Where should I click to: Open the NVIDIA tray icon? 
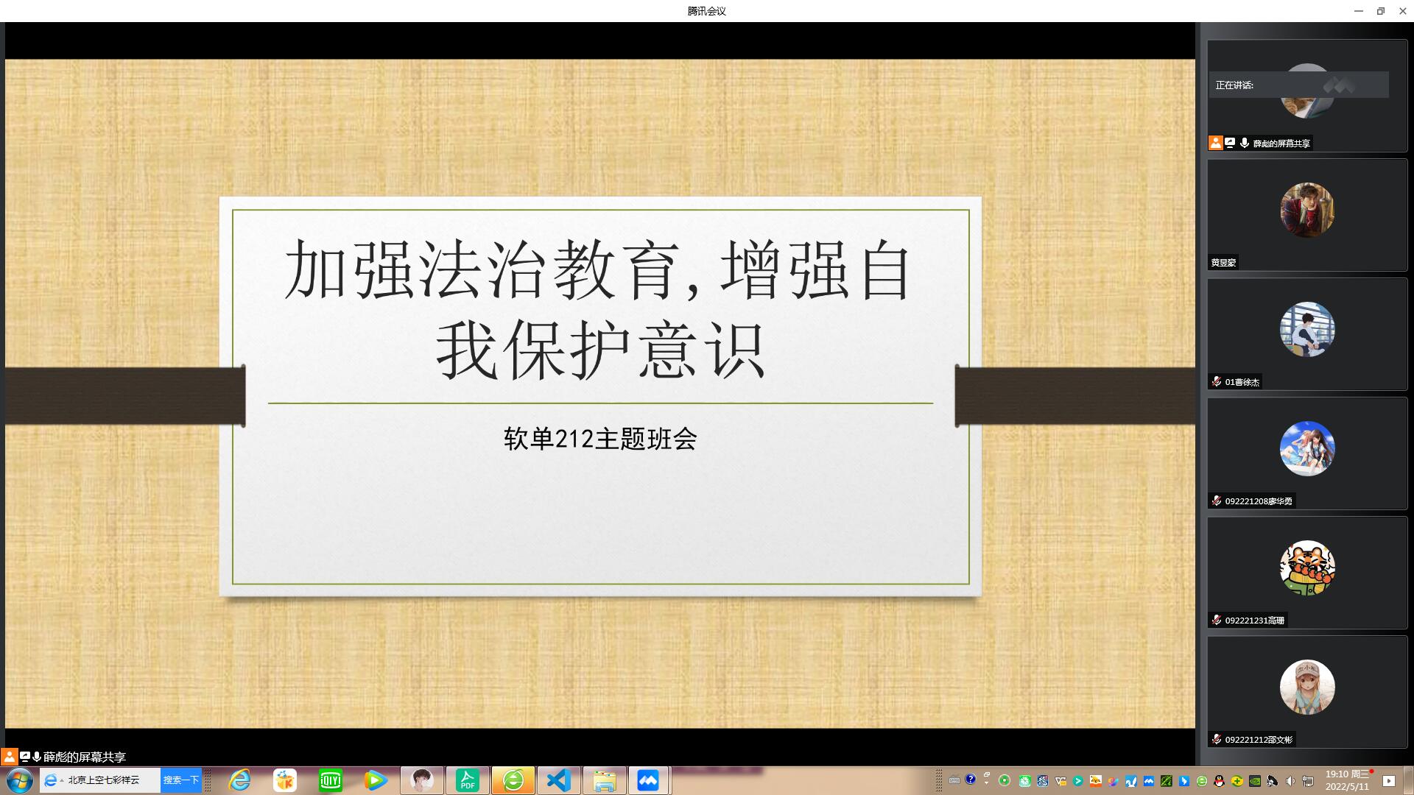[1255, 781]
